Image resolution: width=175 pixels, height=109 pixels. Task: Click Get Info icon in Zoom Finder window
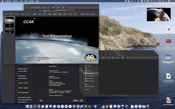[123, 58]
